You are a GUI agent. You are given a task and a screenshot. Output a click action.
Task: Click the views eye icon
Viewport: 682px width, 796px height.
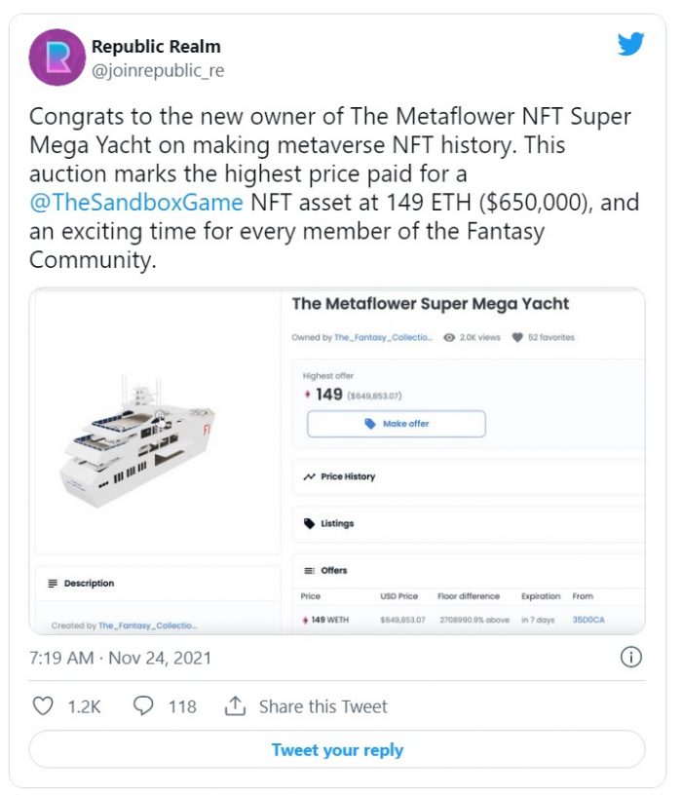(449, 337)
